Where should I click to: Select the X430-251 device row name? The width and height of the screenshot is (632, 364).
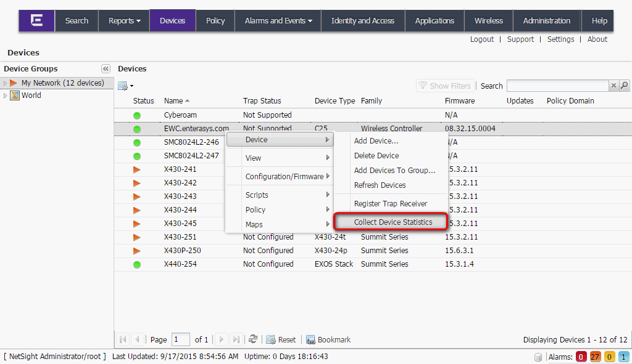[x=180, y=237]
